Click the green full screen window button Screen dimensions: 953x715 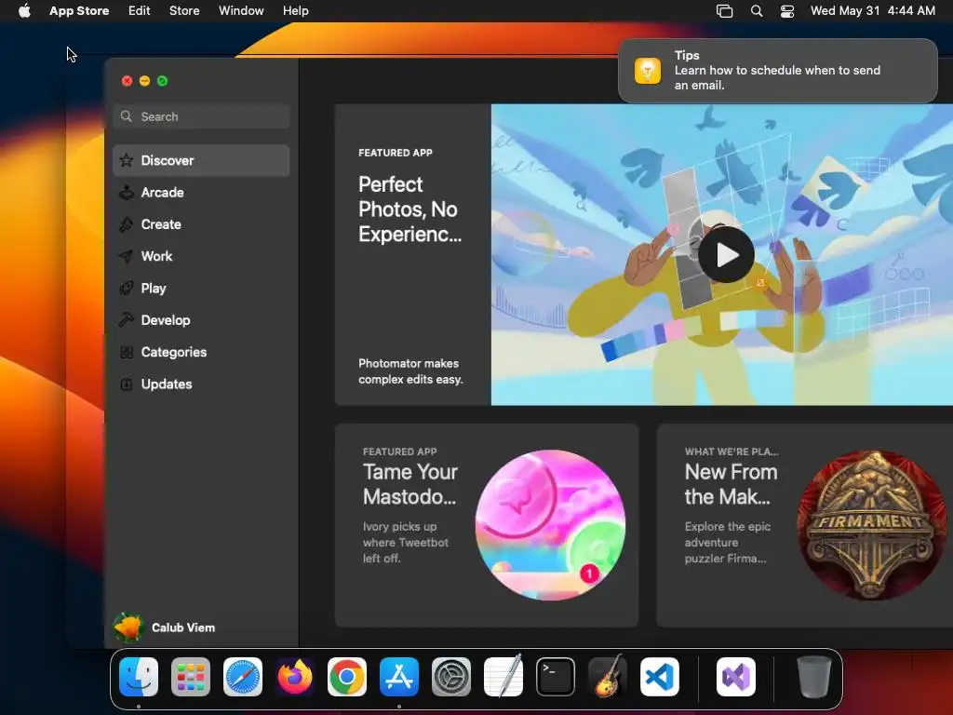(162, 81)
